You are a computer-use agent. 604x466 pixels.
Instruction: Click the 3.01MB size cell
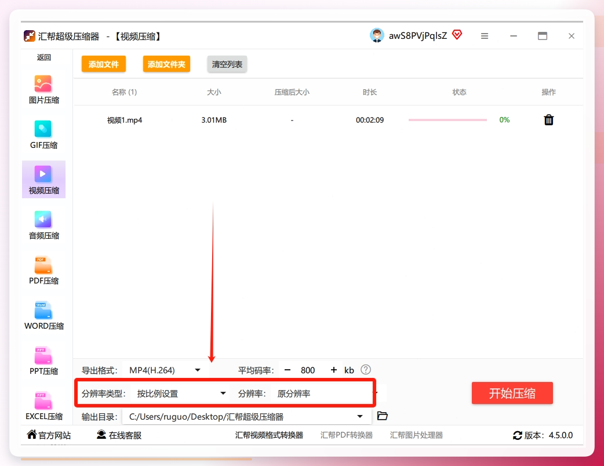click(214, 120)
